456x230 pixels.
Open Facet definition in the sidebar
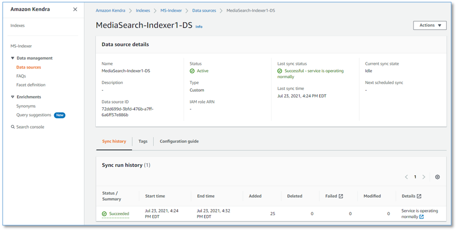tap(31, 85)
